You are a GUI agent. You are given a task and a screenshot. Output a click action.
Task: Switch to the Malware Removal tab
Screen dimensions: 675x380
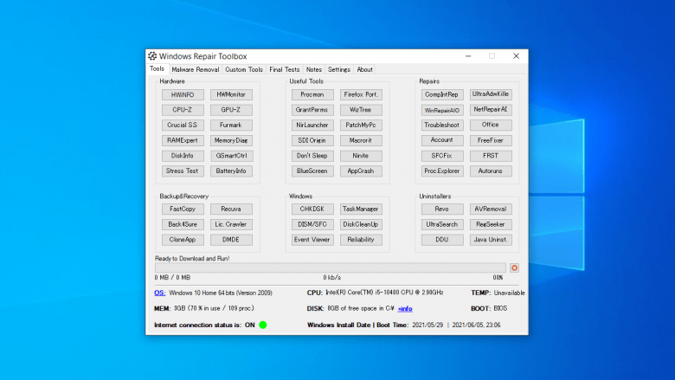196,69
